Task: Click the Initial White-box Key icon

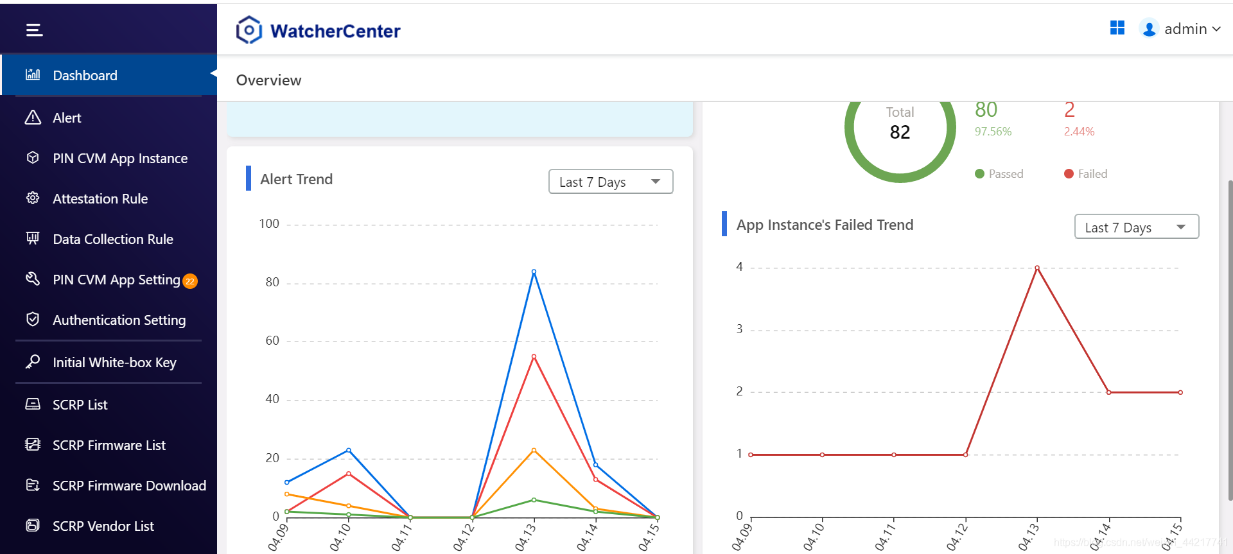Action: 33,361
